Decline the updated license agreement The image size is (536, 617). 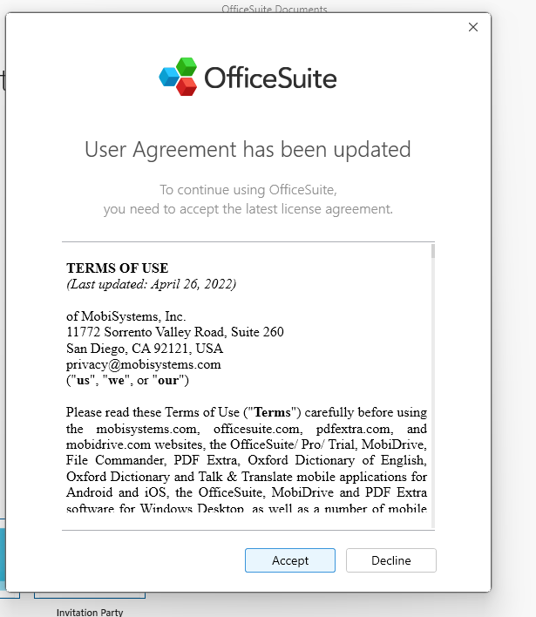coord(390,560)
